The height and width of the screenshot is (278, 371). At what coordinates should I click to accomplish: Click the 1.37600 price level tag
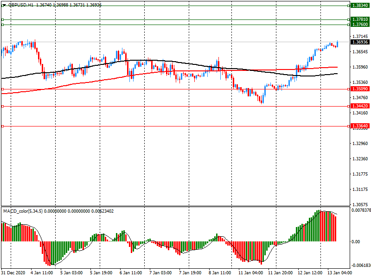(360, 25)
